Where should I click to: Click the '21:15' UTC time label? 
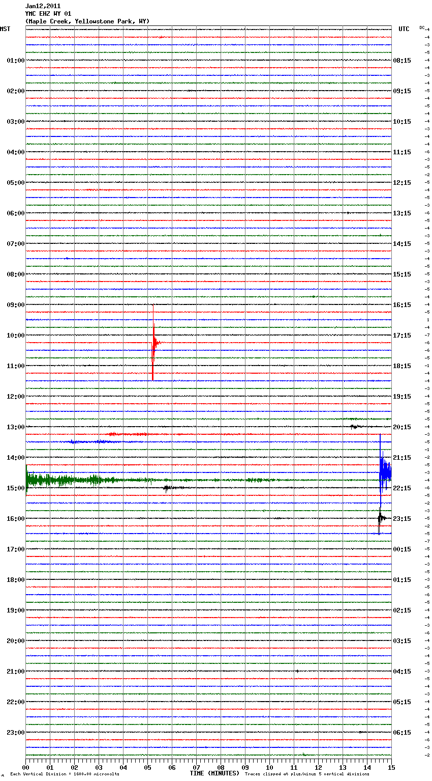[x=402, y=458]
